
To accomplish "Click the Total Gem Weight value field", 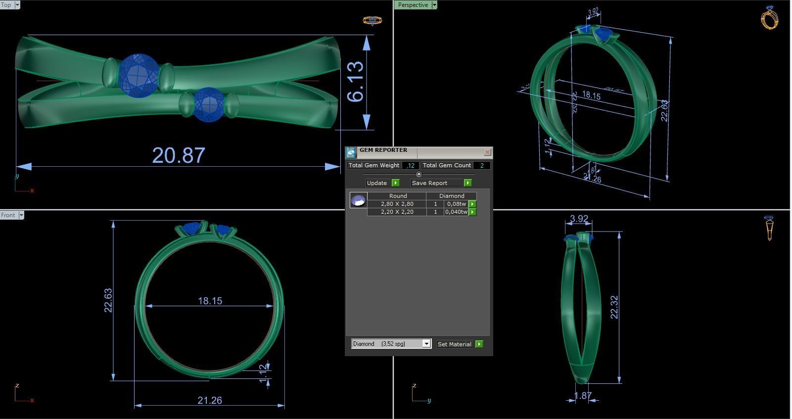I will (411, 165).
